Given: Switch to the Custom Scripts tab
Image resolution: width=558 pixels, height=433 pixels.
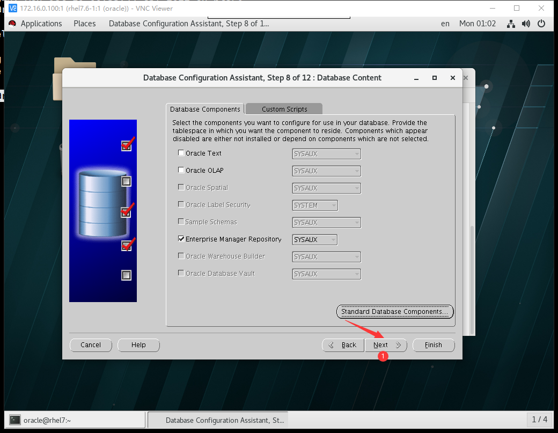Looking at the screenshot, I should pyautogui.click(x=284, y=109).
